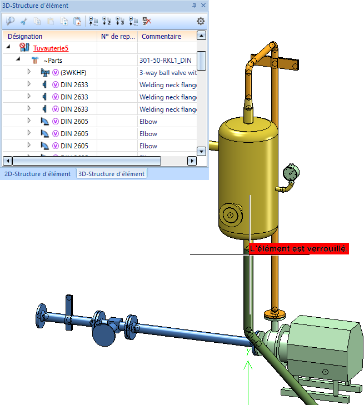Collapse the Tuyauterie5 tree node
364x405 pixels.
tap(8, 47)
